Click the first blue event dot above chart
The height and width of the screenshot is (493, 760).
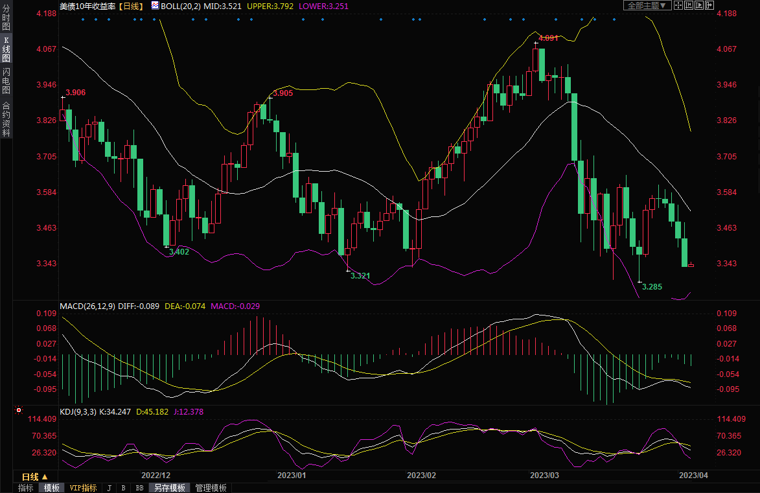(x=83, y=19)
